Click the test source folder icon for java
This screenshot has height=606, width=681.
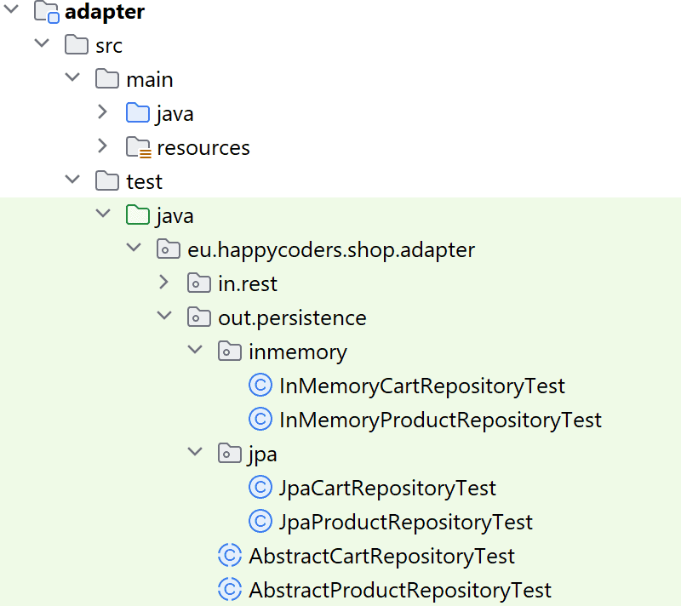click(x=137, y=214)
